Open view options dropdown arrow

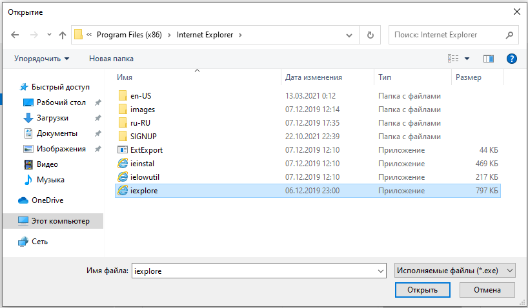467,59
